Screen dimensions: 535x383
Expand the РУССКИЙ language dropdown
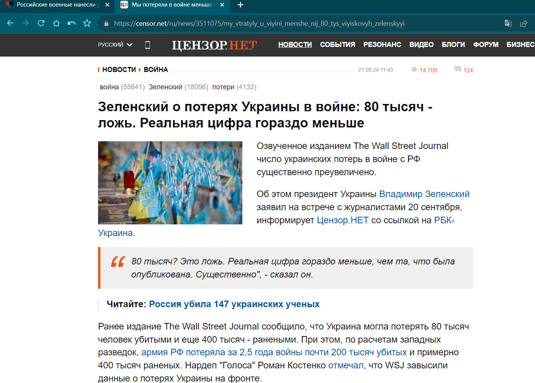[x=115, y=45]
